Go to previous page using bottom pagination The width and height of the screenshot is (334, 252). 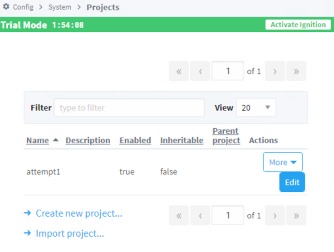(200, 216)
